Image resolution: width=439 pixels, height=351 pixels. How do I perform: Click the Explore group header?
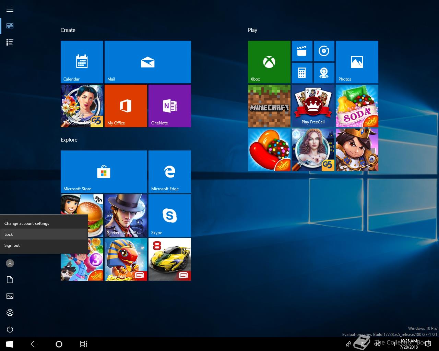[69, 140]
